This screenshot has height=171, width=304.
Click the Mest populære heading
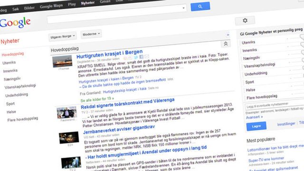pos(261,140)
